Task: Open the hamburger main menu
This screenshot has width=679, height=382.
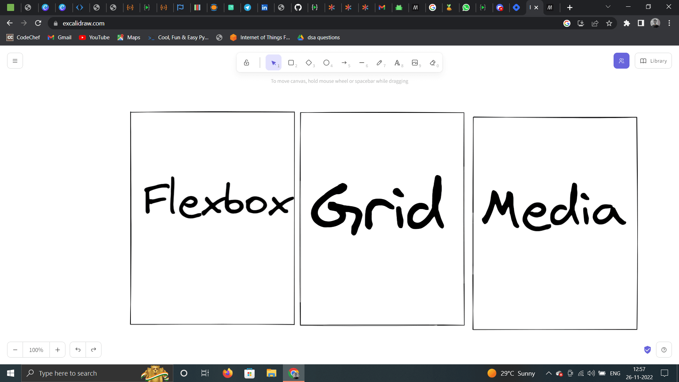Action: click(x=15, y=61)
